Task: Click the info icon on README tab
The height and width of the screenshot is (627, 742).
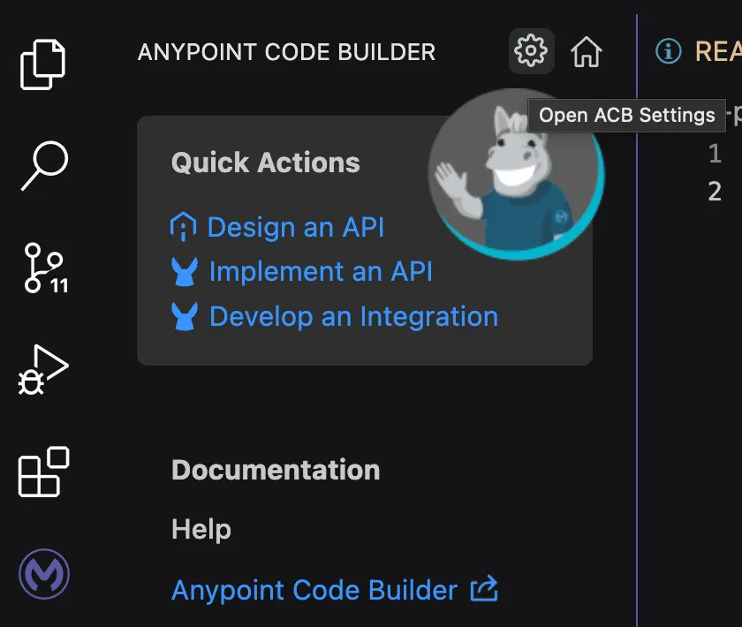Action: point(668,51)
